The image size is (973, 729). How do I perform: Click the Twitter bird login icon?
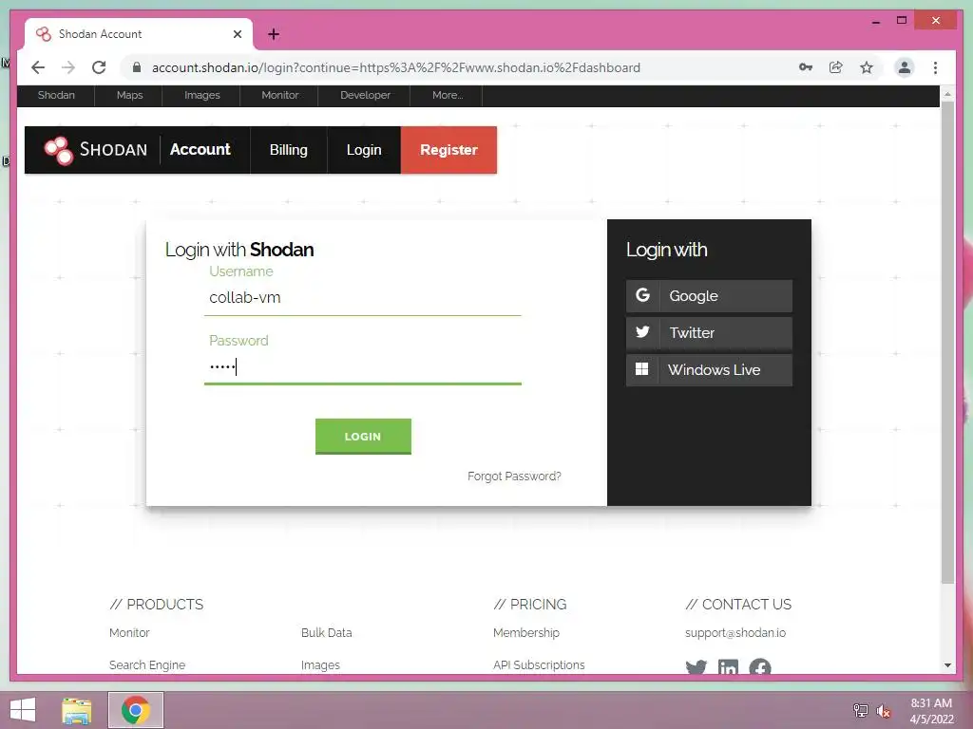point(643,332)
